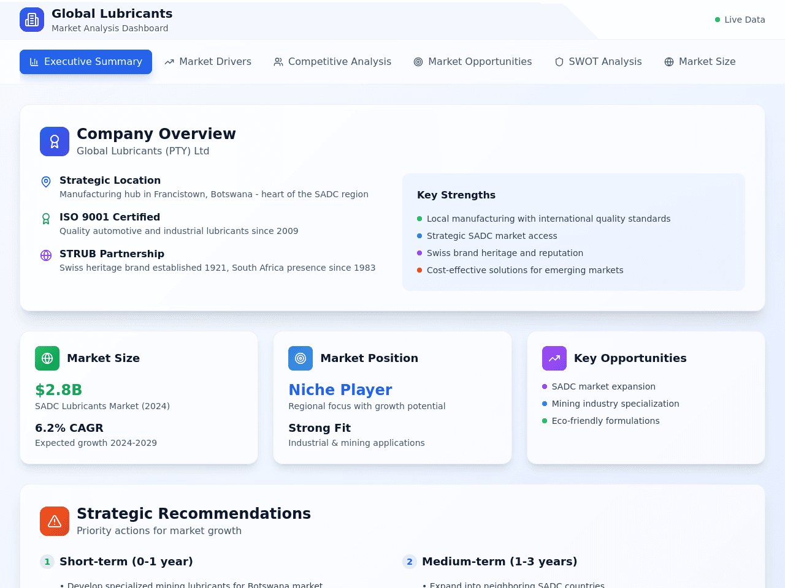Click the Key Strengths heading

tap(456, 195)
